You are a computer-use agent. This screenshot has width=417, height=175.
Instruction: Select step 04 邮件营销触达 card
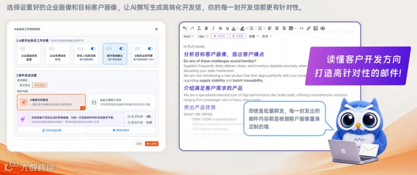[x=115, y=54]
